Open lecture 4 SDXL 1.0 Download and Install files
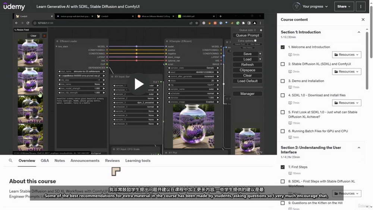Screen dimensions: 373x210 click(317, 95)
